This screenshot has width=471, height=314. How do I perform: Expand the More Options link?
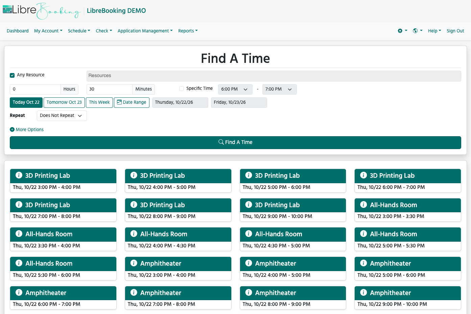coord(27,129)
